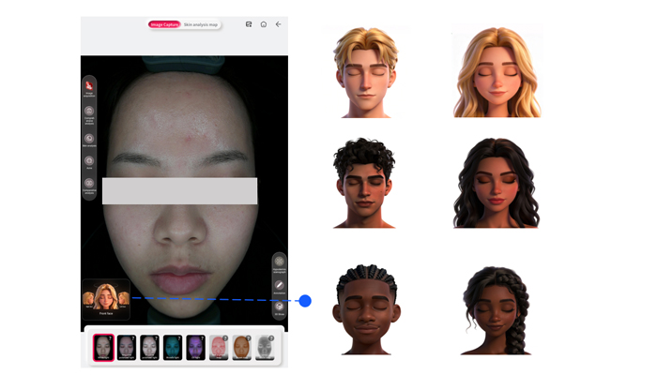Viewport: 657px width, 375px height.
Task: Choose the curly dark-haired male avatar
Action: pos(364,183)
